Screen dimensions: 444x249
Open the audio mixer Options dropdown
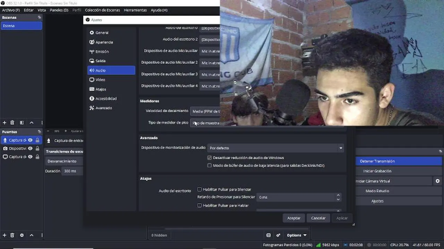pos(297,235)
